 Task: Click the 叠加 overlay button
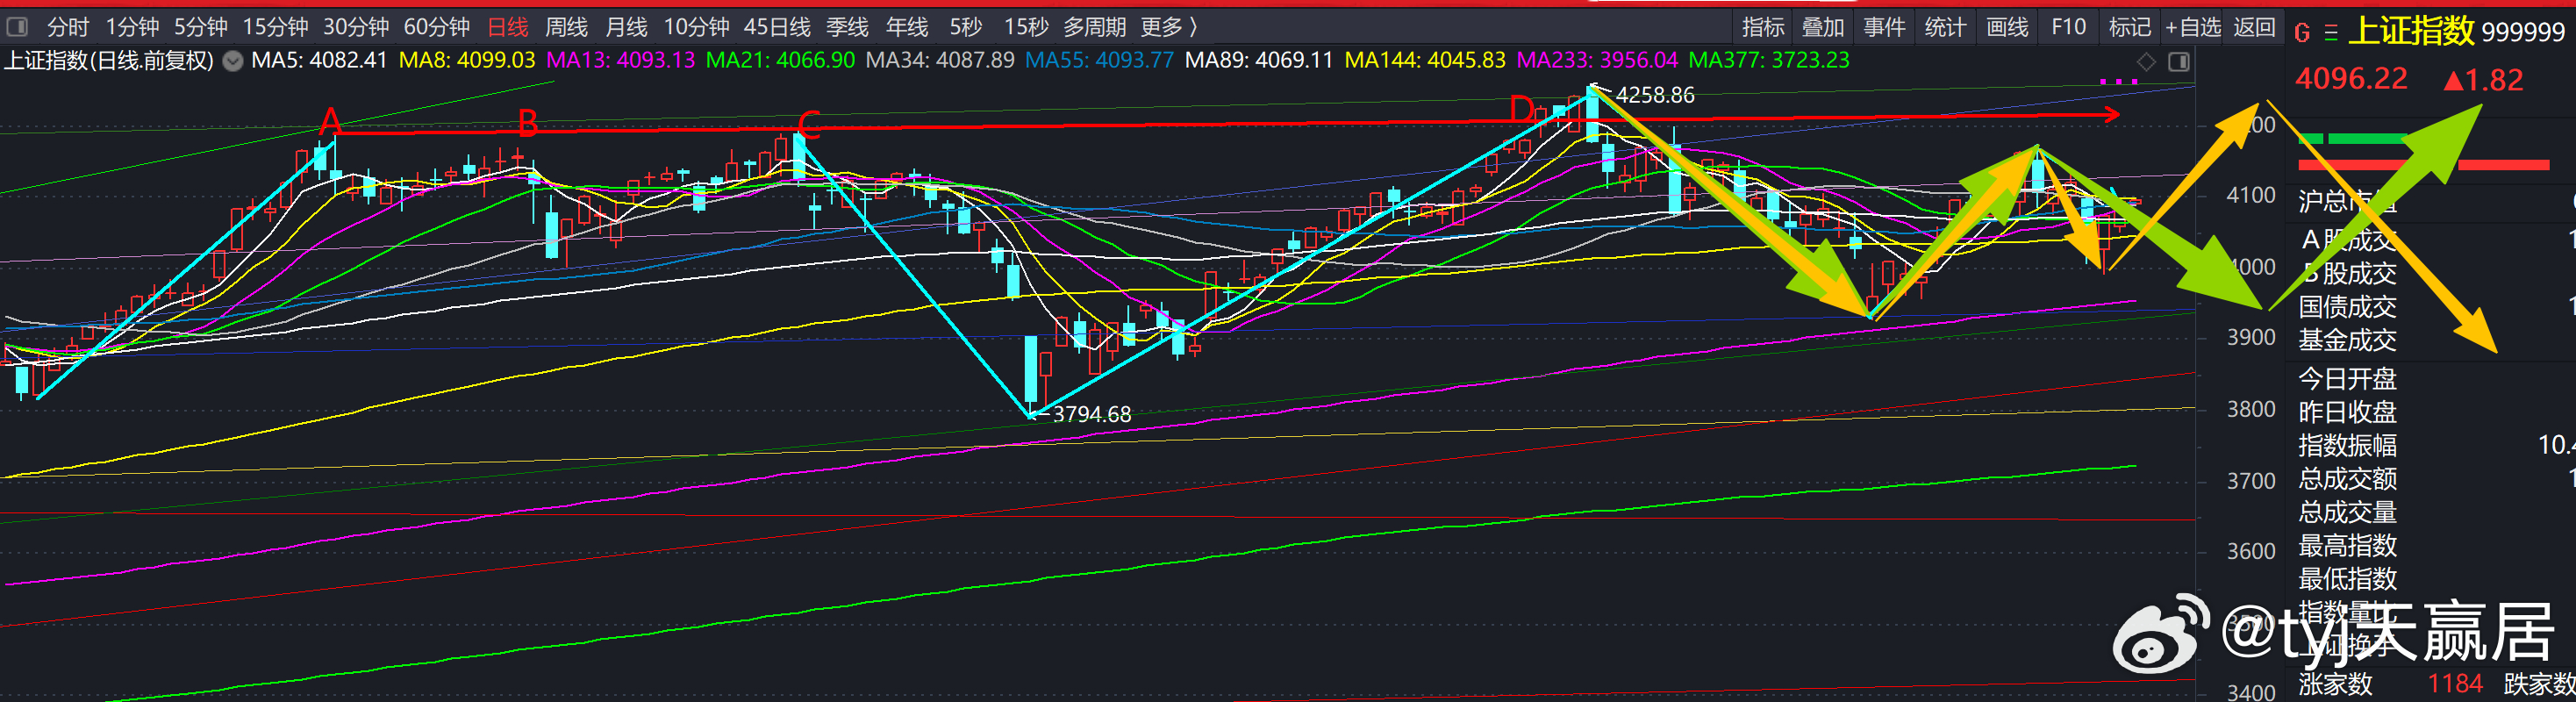[1823, 27]
